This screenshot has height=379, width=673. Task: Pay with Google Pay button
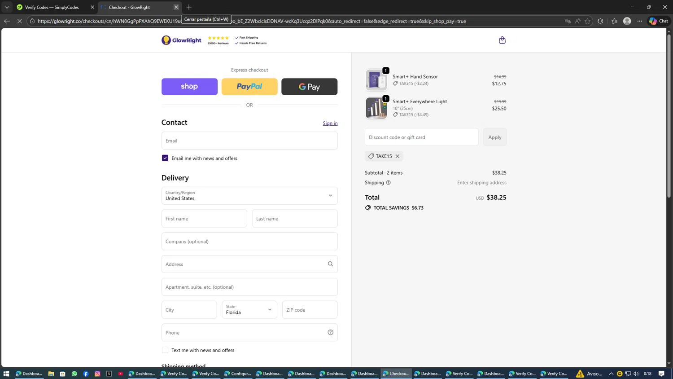[310, 87]
